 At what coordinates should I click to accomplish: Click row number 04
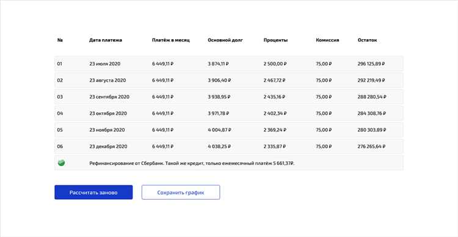(60, 114)
